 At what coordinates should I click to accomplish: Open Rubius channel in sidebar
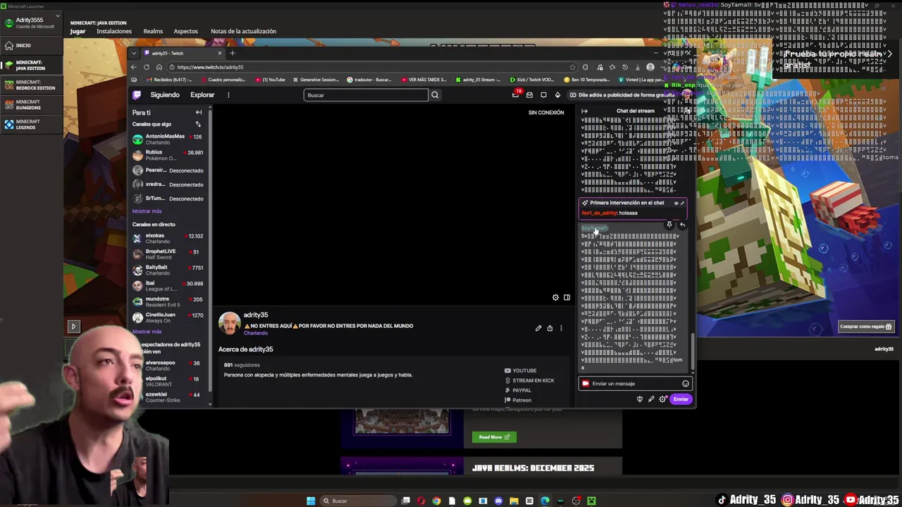(x=168, y=155)
